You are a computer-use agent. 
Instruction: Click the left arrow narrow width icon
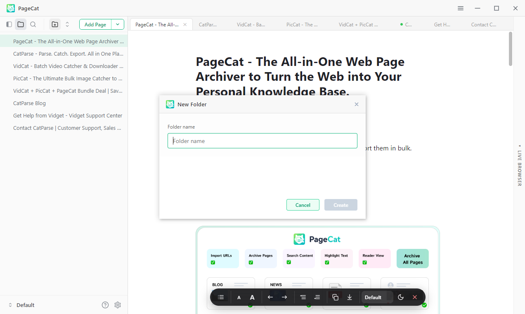pos(270,297)
